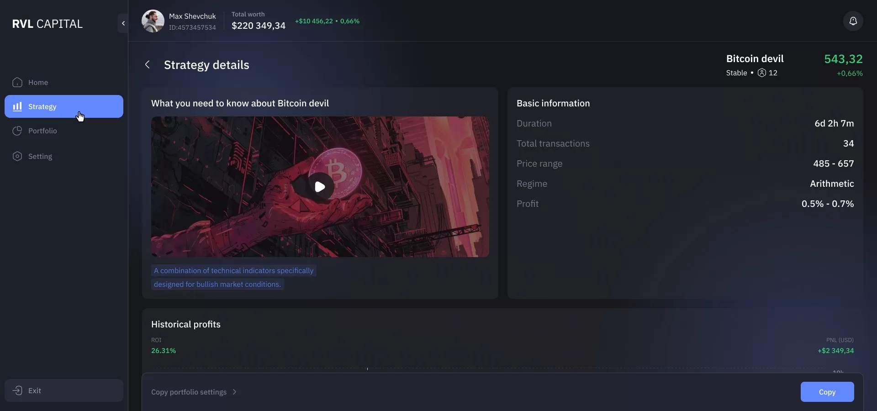
Task: Click the Setting gear icon
Action: click(x=17, y=156)
